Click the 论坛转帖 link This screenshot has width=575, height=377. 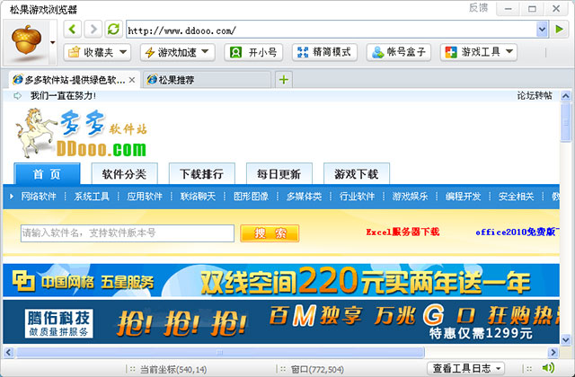[535, 96]
